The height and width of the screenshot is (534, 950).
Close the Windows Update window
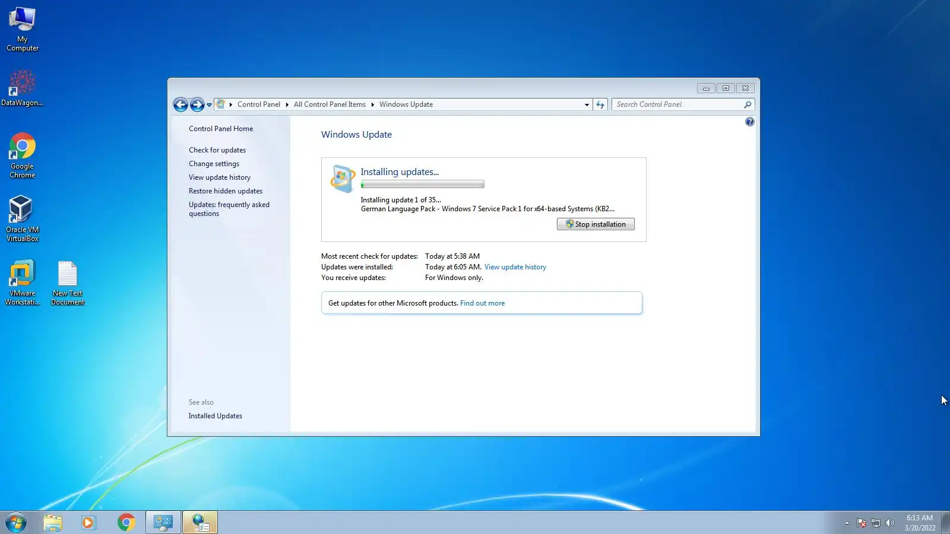pyautogui.click(x=745, y=88)
